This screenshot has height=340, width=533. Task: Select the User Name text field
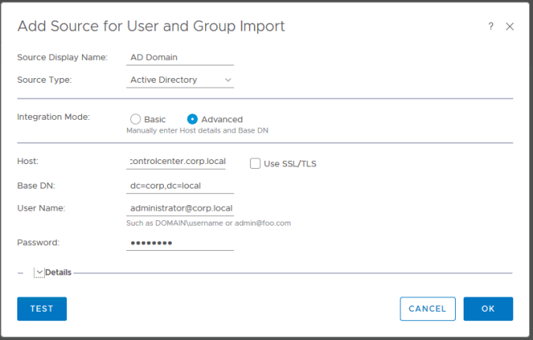click(180, 208)
